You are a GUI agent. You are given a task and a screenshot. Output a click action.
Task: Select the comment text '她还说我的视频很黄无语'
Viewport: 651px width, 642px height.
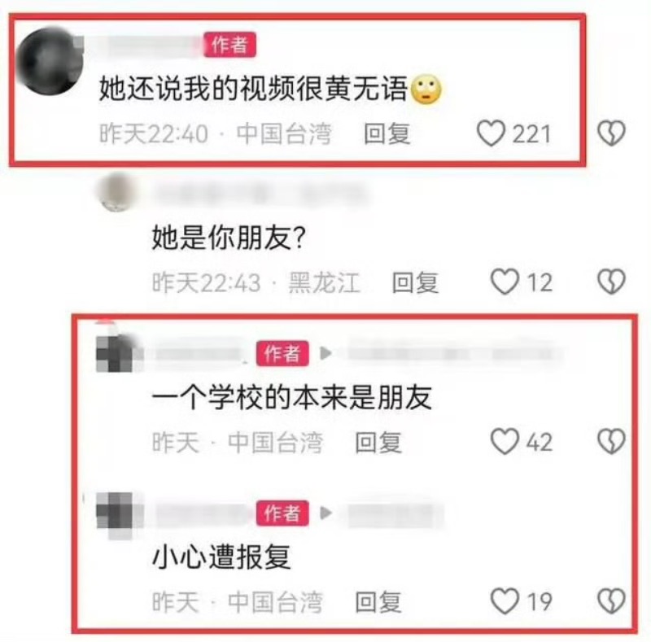[253, 89]
